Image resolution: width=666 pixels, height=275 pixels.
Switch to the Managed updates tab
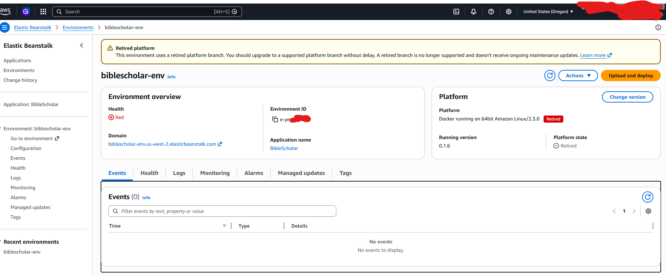tap(301, 173)
